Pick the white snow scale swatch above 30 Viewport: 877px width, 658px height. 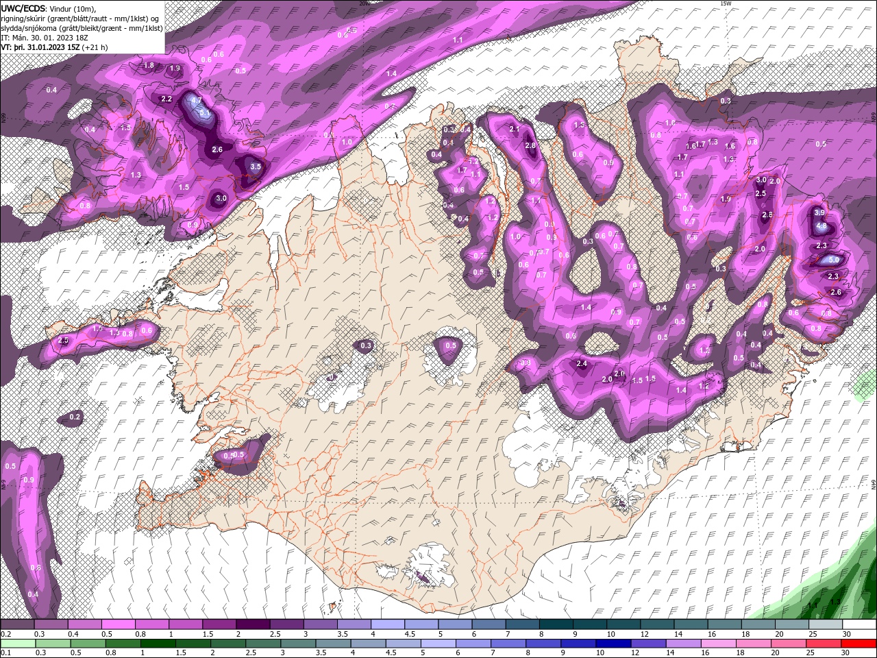[x=860, y=624]
